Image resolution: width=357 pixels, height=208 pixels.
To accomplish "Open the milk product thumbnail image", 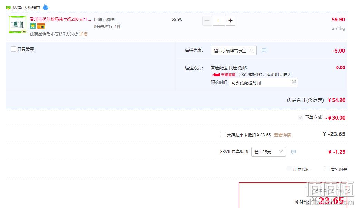I will 18,25.
